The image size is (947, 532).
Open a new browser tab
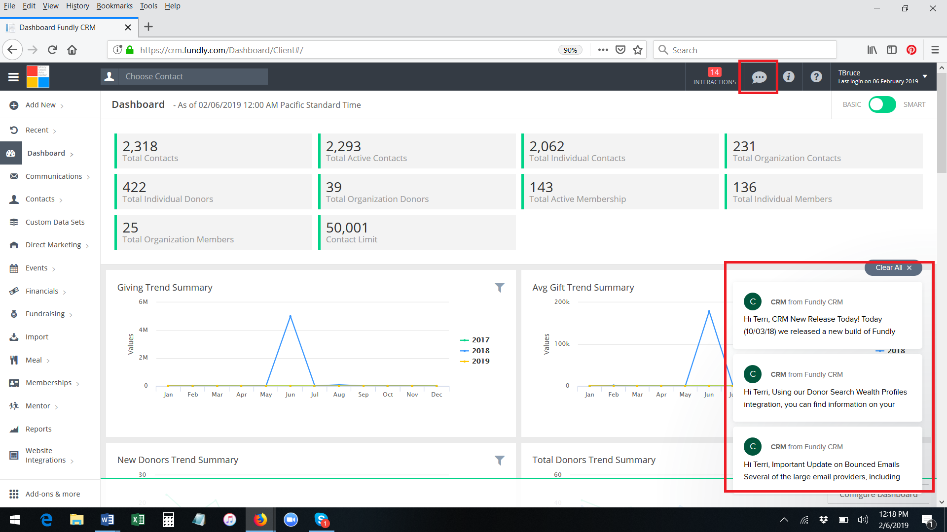click(148, 27)
